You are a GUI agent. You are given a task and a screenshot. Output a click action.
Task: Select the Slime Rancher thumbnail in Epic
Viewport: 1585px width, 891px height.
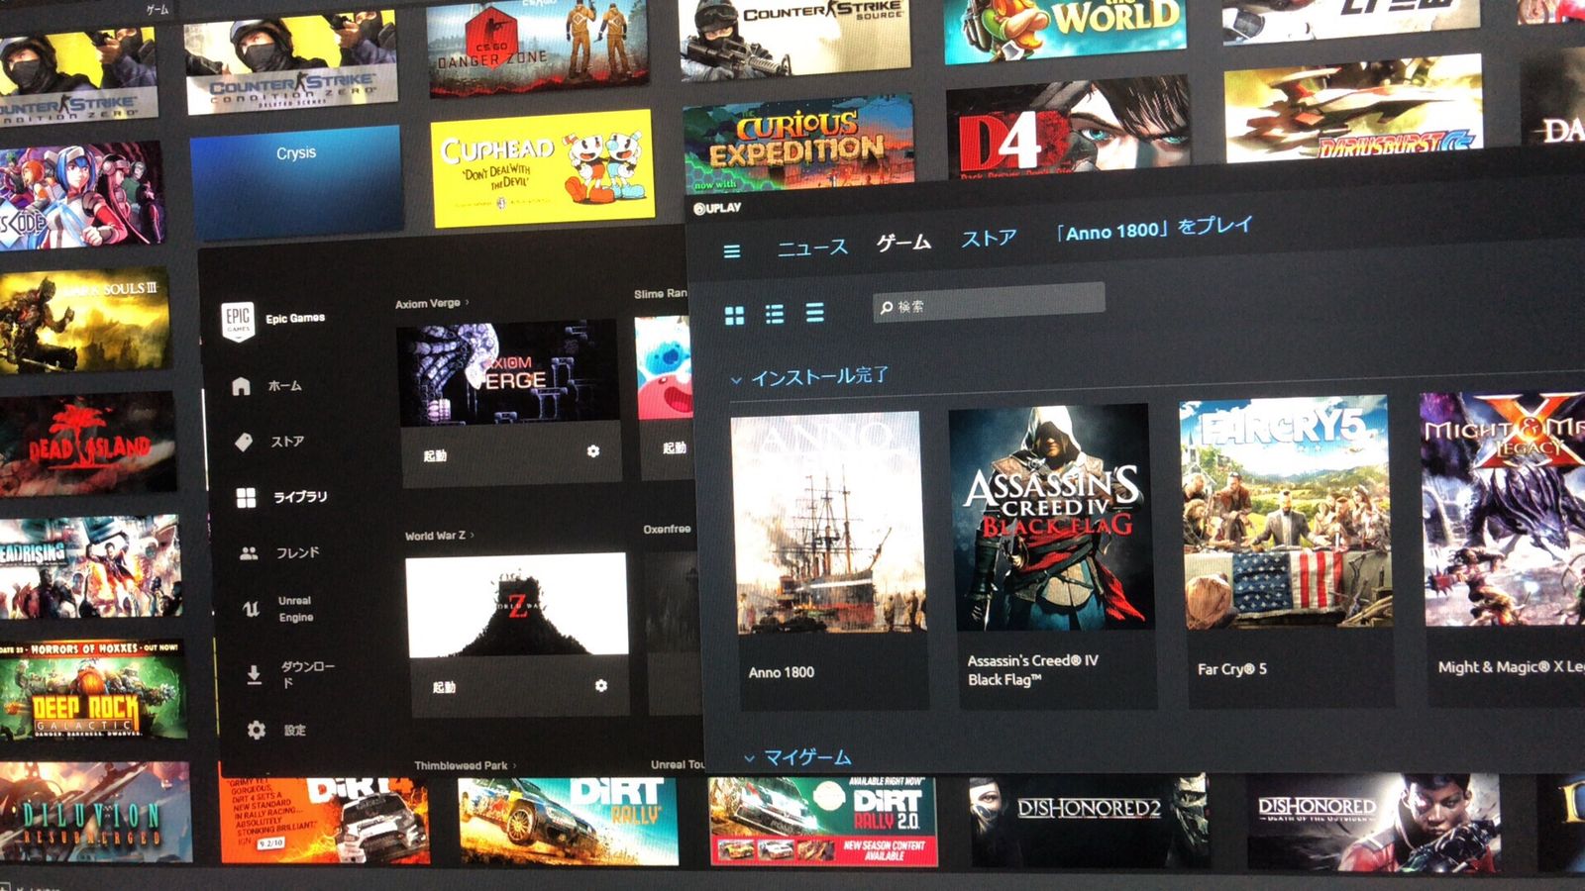tap(663, 367)
